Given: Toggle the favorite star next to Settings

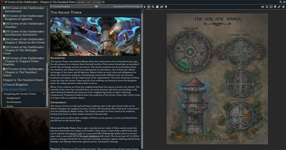Looking at the screenshot, I should click(x=104, y=2).
